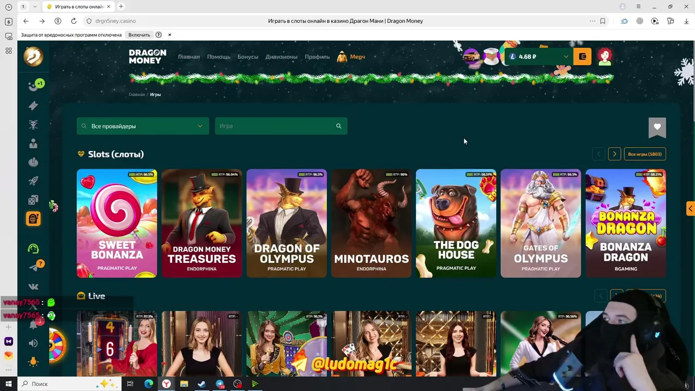Image resolution: width=695 pixels, height=391 pixels.
Task: Open the skull icon in sidebar
Action: (x=33, y=124)
